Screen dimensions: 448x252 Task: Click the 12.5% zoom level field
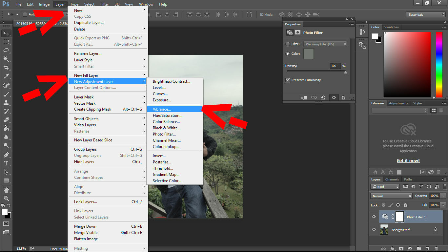(21, 248)
